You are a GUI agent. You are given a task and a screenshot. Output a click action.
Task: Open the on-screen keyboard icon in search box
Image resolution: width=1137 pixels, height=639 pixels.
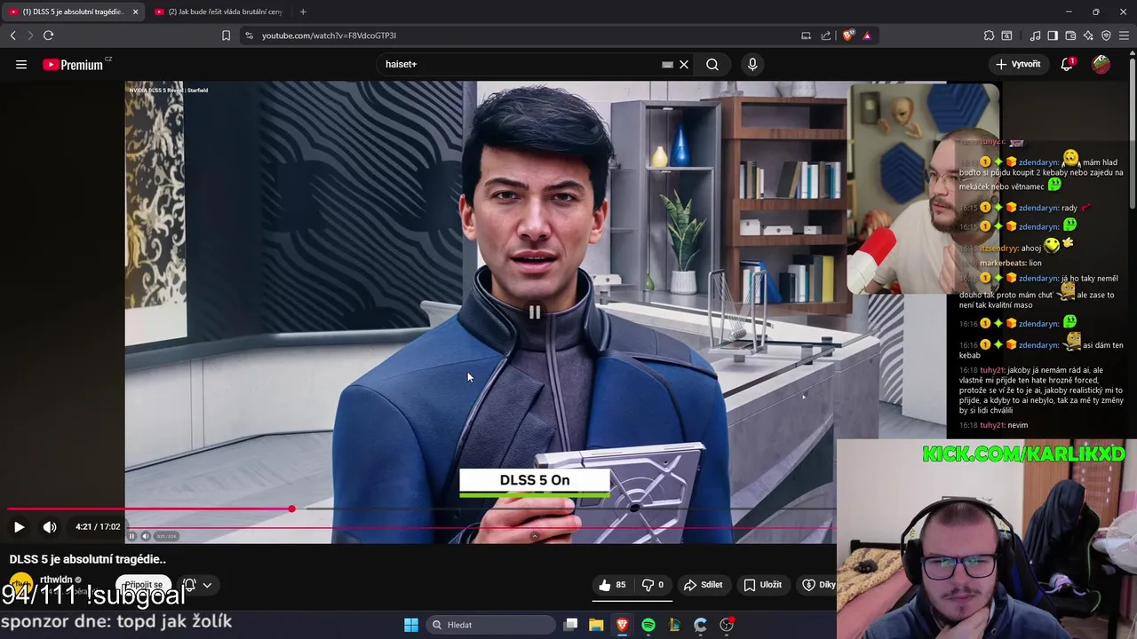667,64
